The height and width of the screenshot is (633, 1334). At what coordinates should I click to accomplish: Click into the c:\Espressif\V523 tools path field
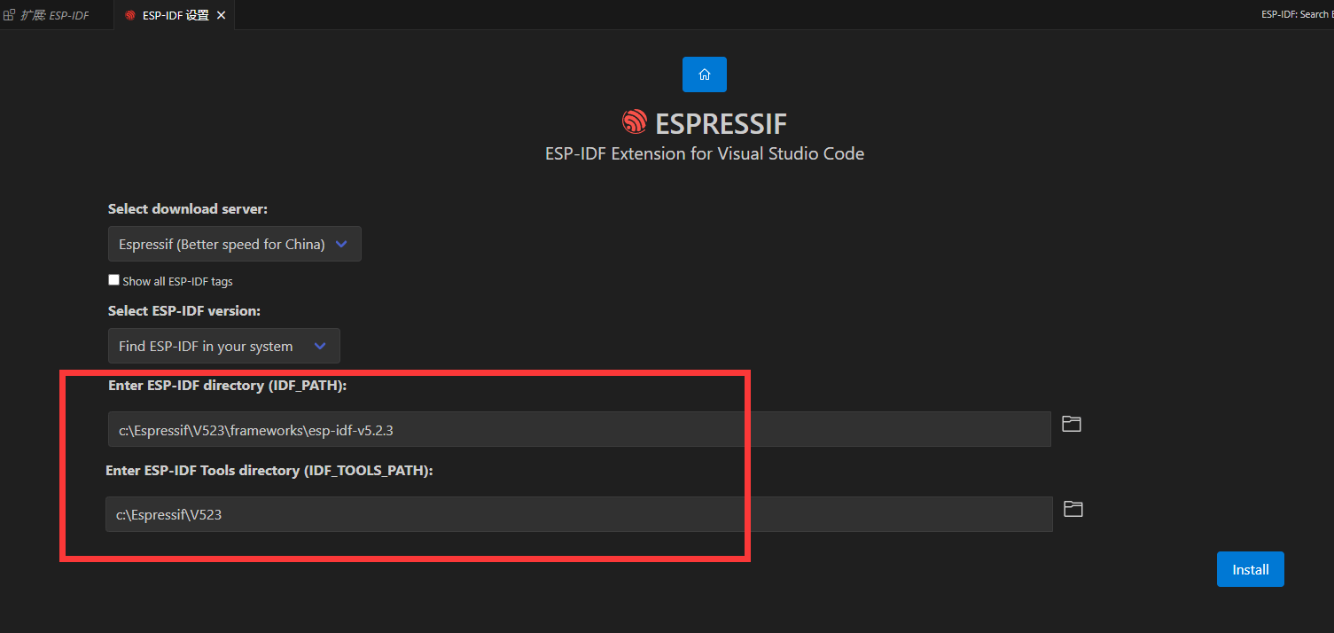tap(578, 514)
